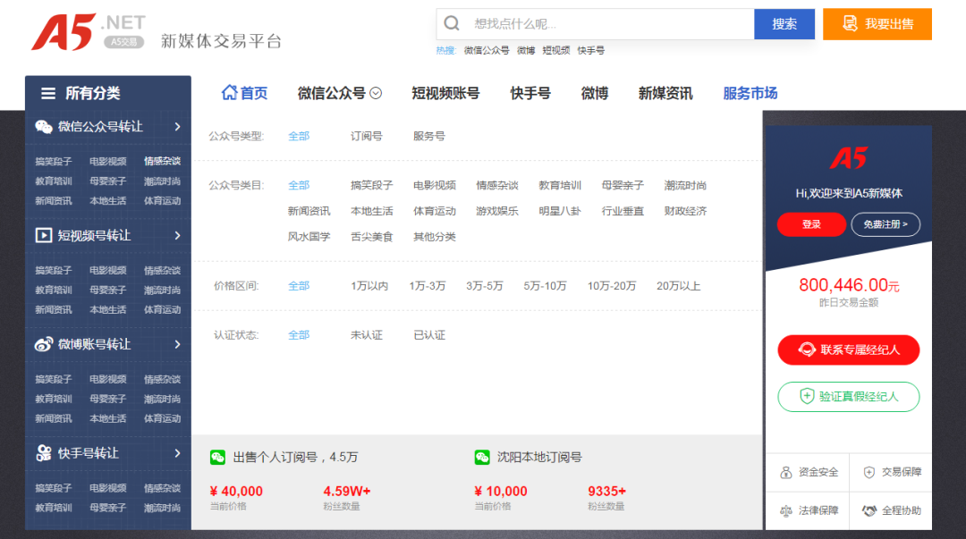Open the 首页 tab
Image resolution: width=966 pixels, height=539 pixels.
(244, 93)
